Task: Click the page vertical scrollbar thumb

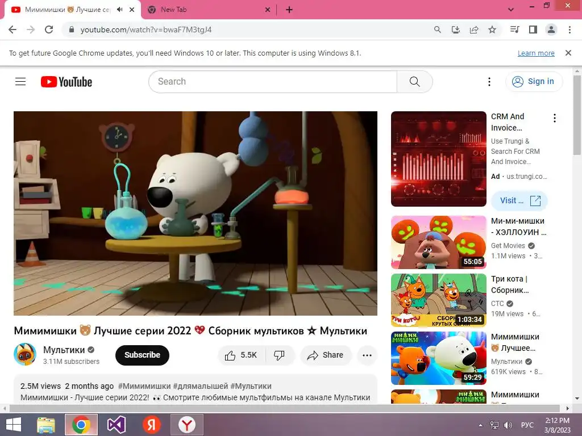Action: click(x=577, y=115)
